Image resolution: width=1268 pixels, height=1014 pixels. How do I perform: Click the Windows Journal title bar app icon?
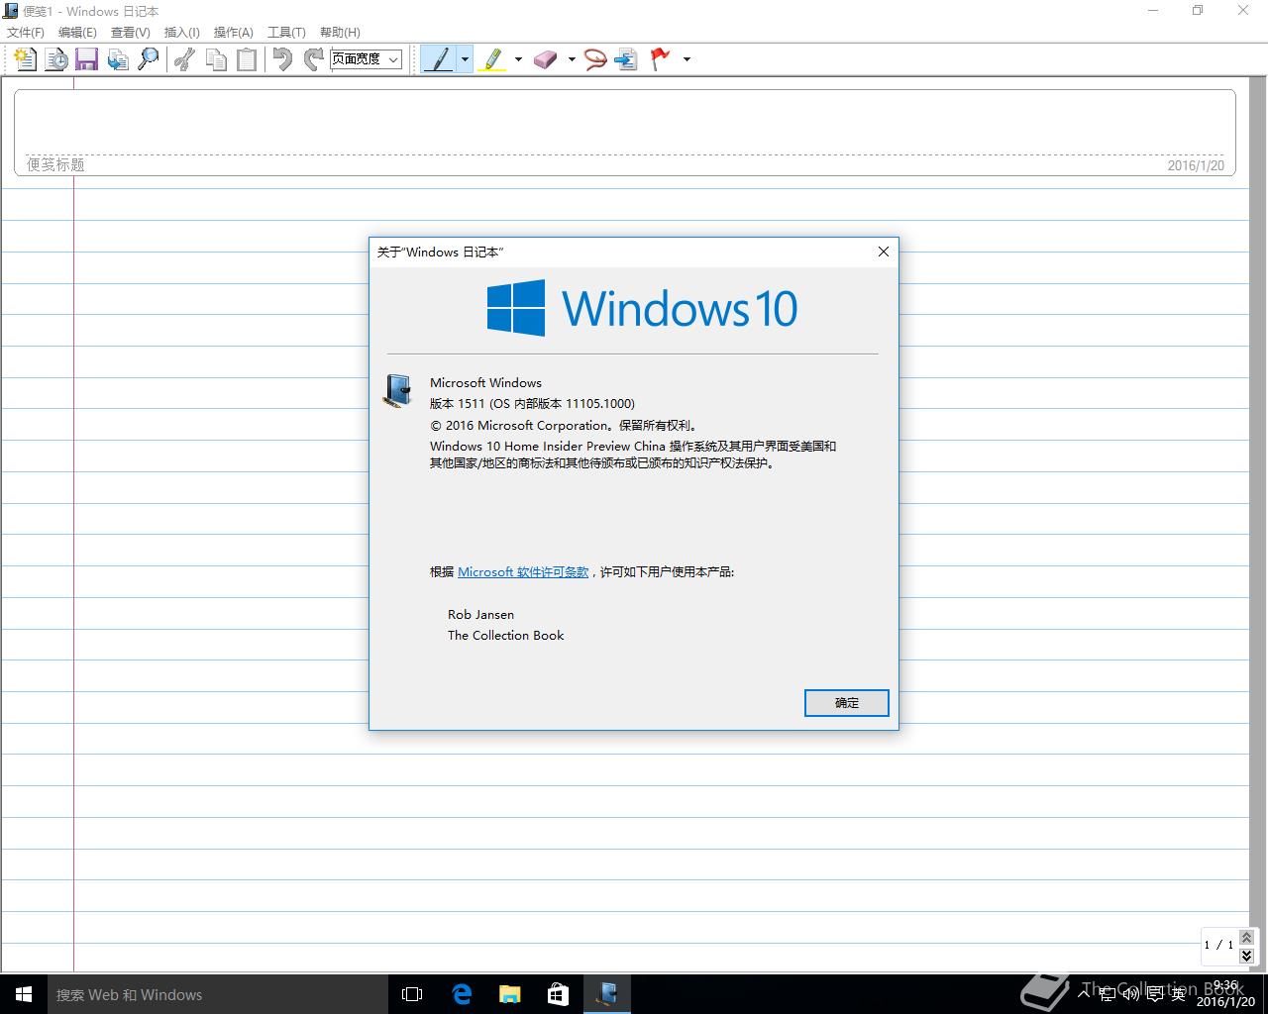pyautogui.click(x=11, y=11)
